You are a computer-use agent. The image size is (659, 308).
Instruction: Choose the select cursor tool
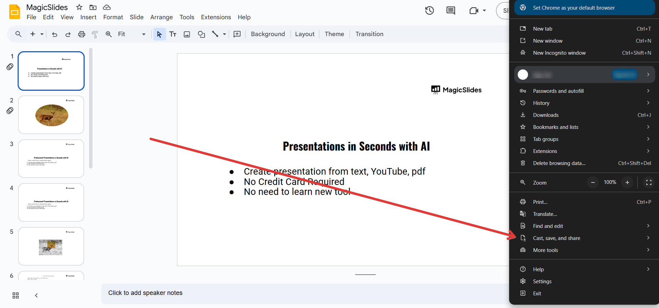pyautogui.click(x=159, y=34)
